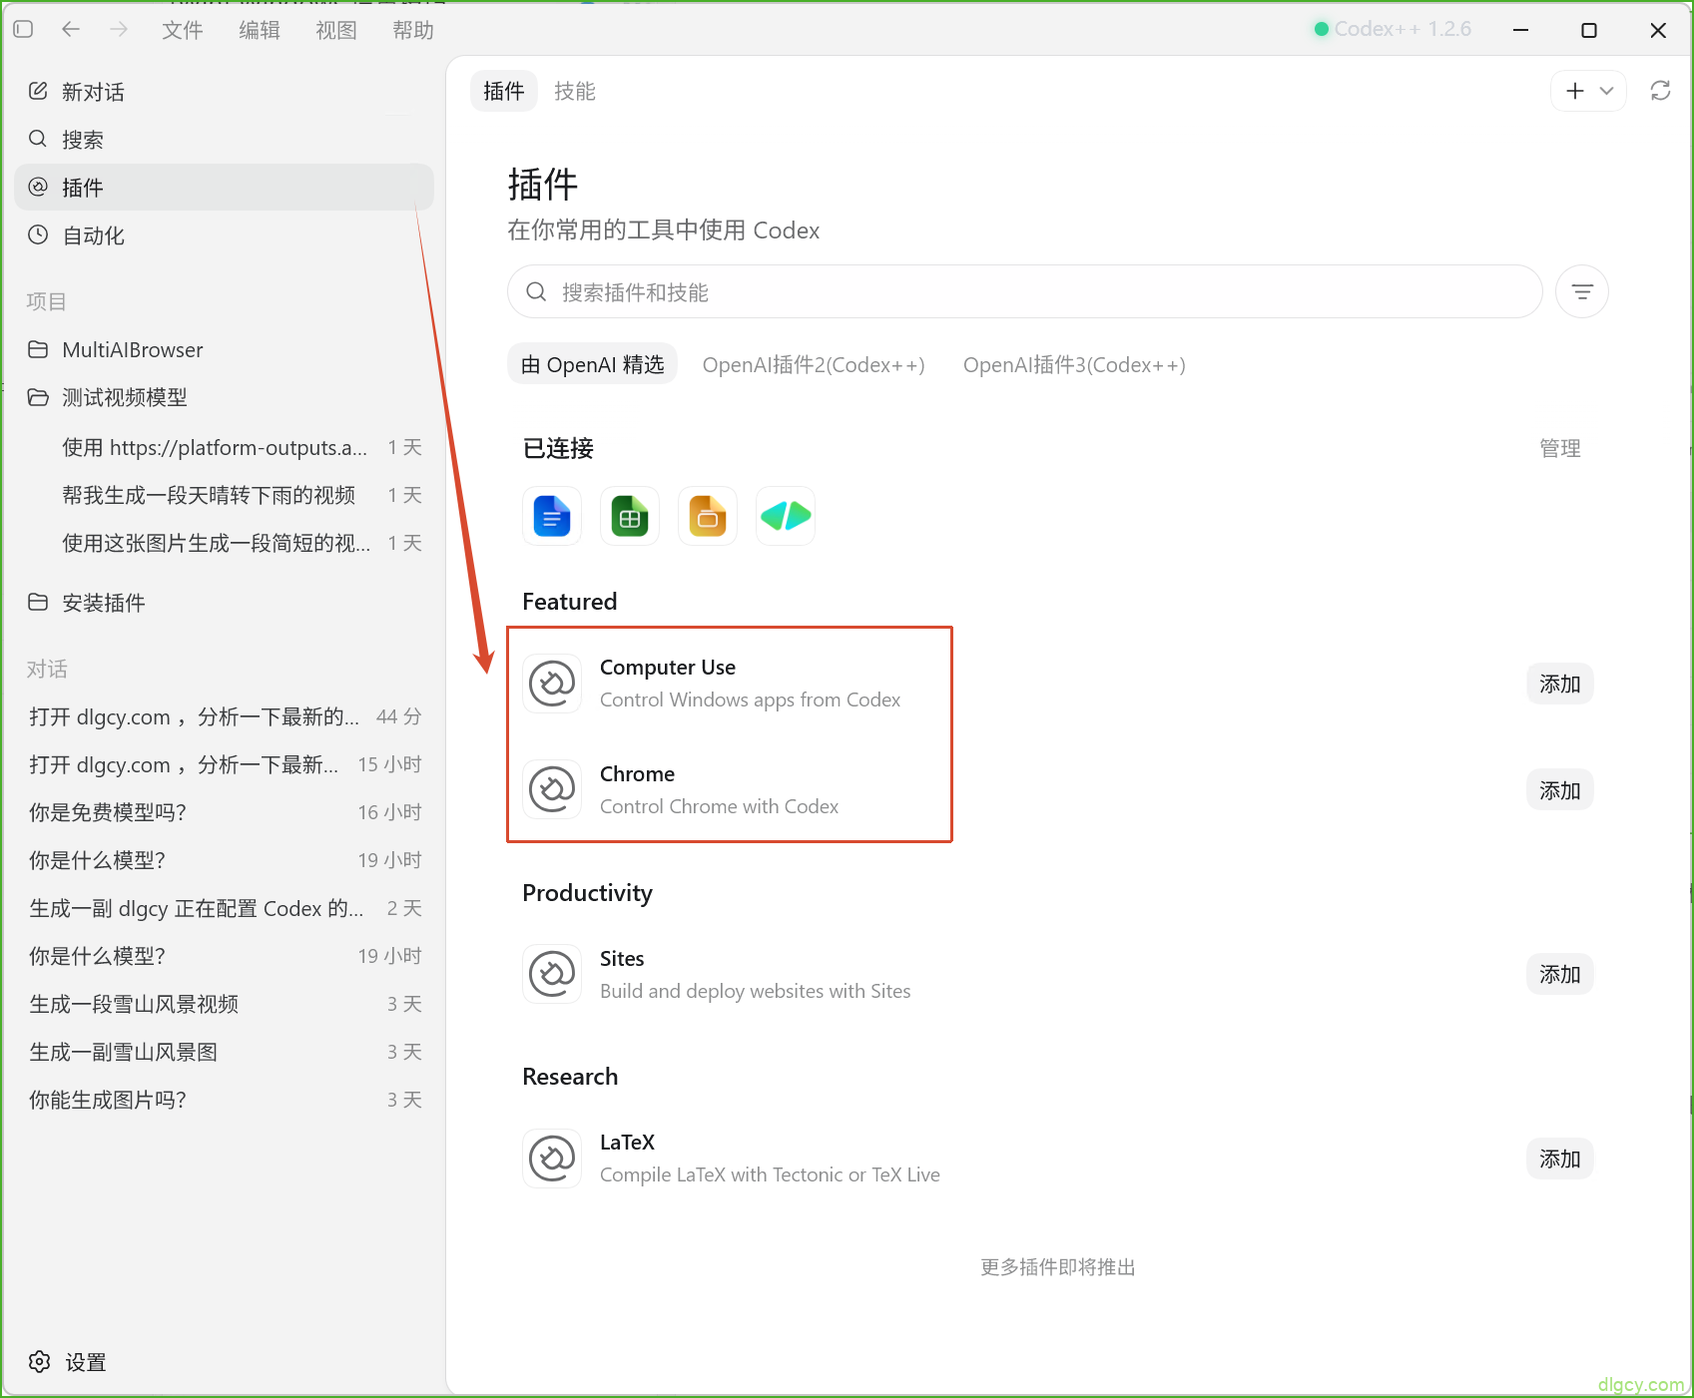The width and height of the screenshot is (1694, 1398).
Task: Select OpenAI插件2(Codex++) category
Action: [x=814, y=364]
